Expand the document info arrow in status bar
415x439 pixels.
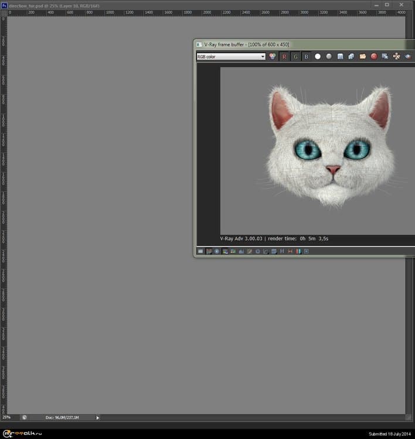[x=98, y=417]
